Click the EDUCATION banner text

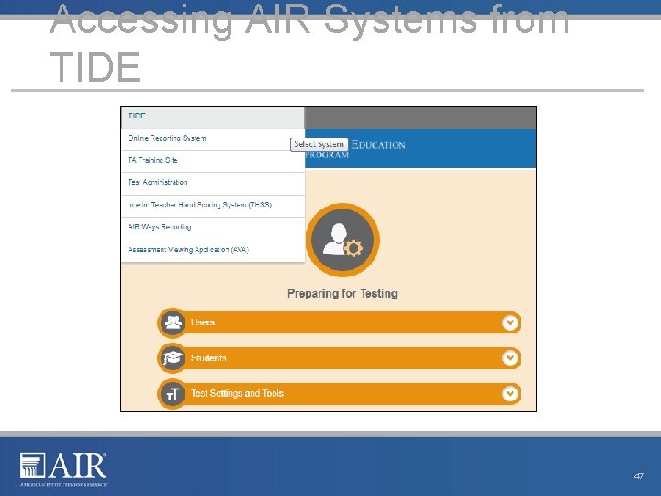(x=378, y=145)
